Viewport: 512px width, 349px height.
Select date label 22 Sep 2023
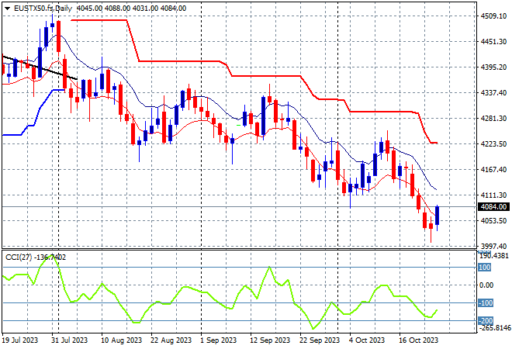(x=320, y=340)
